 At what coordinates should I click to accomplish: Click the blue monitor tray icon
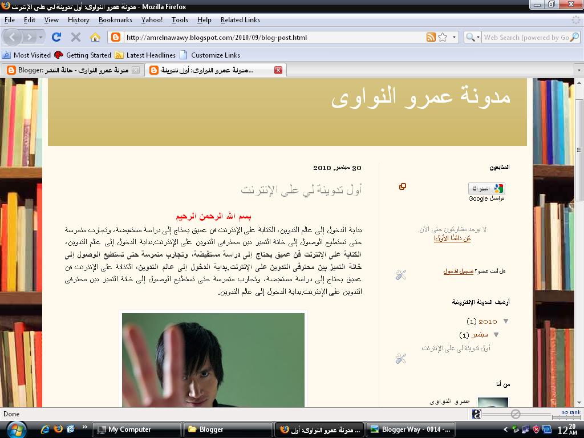(546, 429)
